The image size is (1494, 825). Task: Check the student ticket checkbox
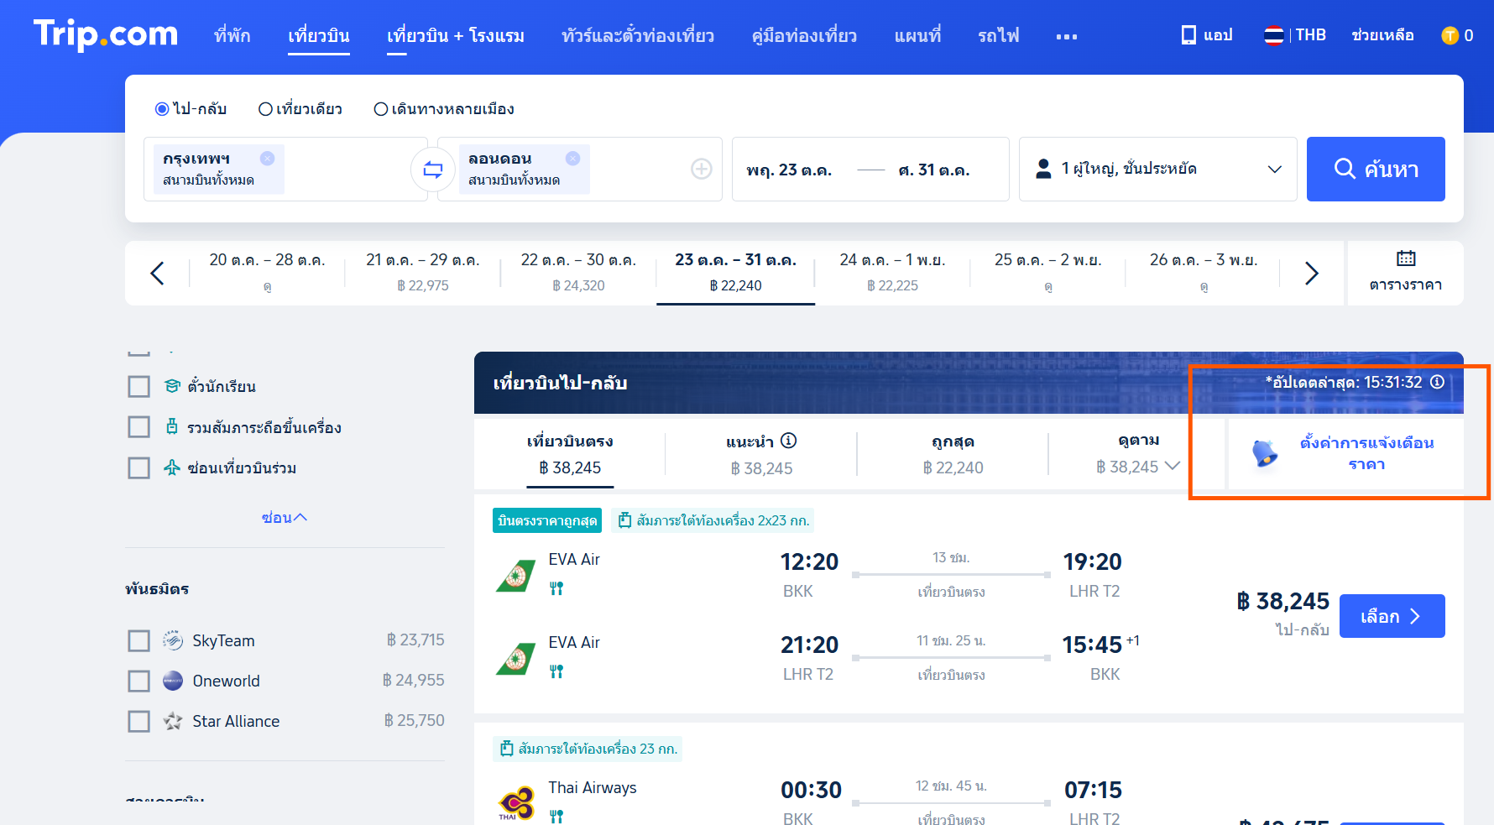click(138, 386)
